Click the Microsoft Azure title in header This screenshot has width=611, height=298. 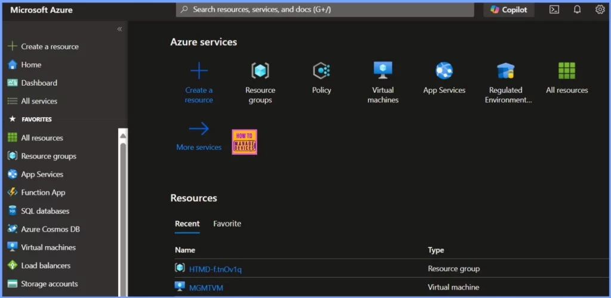pyautogui.click(x=41, y=10)
